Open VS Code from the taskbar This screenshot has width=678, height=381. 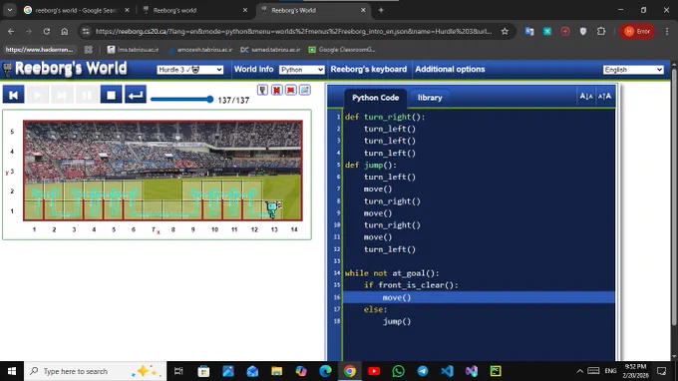click(447, 371)
